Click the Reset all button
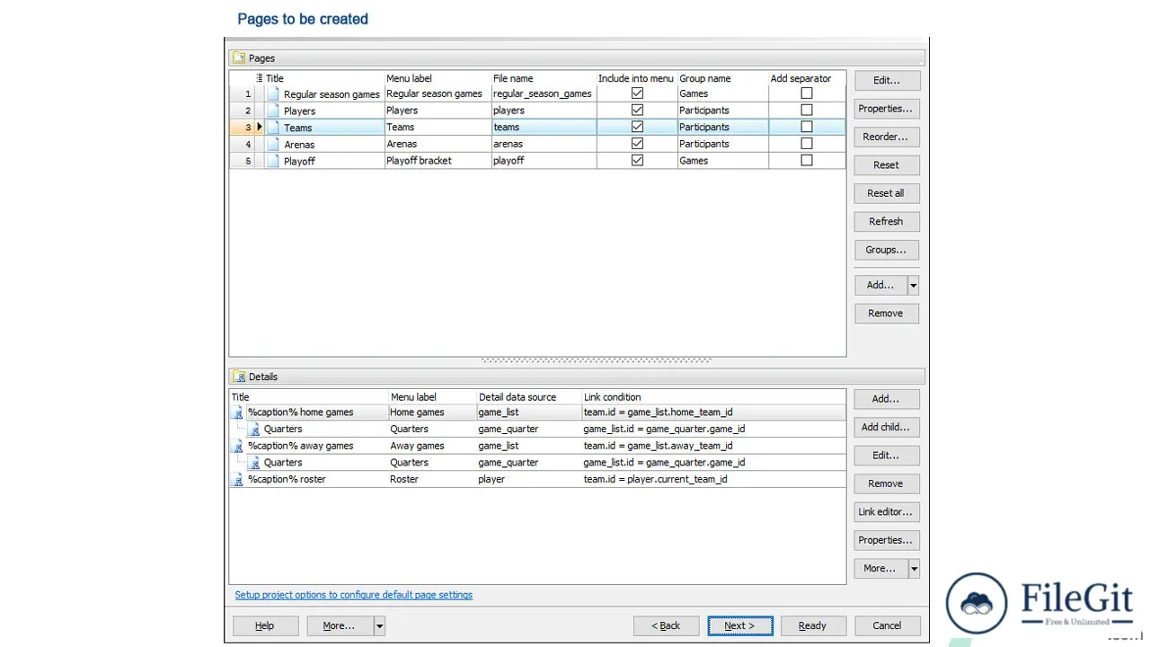 click(886, 193)
